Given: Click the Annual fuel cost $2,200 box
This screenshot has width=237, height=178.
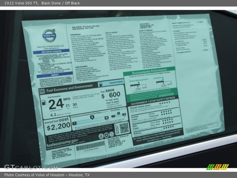Looking at the screenshot, I should coord(57,125).
